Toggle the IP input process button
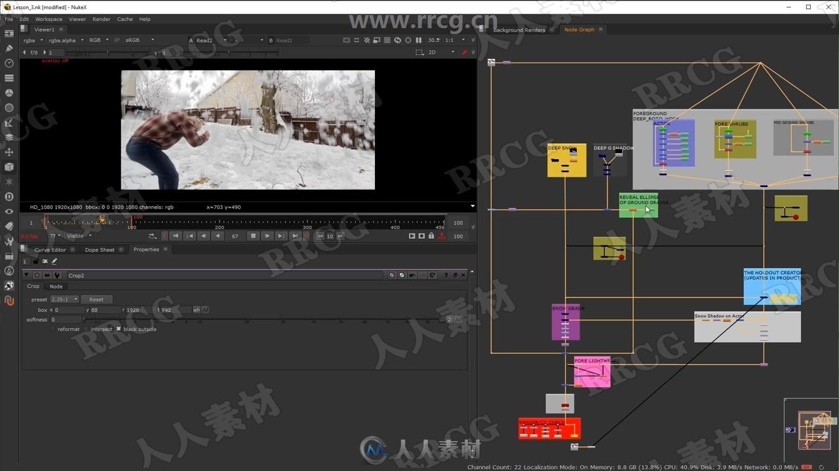This screenshot has height=471, width=839. point(117,40)
